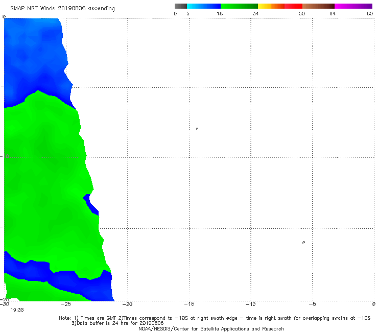
Task: Click the note '3)Data buffer is 24 hrs'
Action: click(x=117, y=323)
